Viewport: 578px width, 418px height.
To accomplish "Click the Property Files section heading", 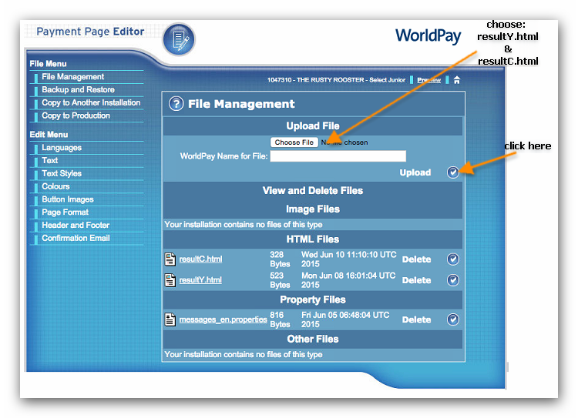I will [313, 299].
